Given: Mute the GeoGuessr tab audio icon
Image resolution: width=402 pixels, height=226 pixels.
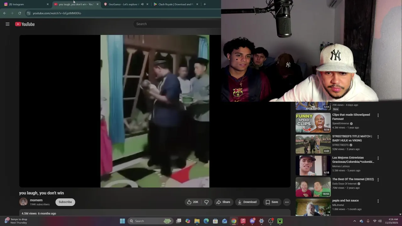Looking at the screenshot, I should click(x=142, y=4).
